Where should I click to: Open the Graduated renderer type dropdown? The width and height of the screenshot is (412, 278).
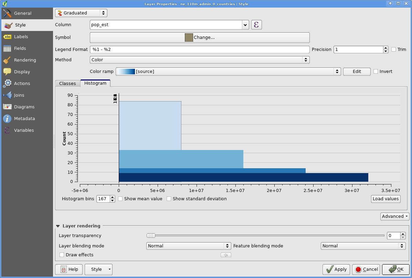coord(81,13)
